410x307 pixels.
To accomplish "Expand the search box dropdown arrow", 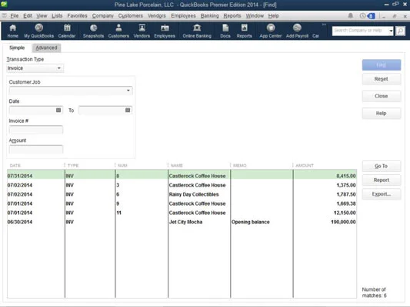I will pos(391,31).
